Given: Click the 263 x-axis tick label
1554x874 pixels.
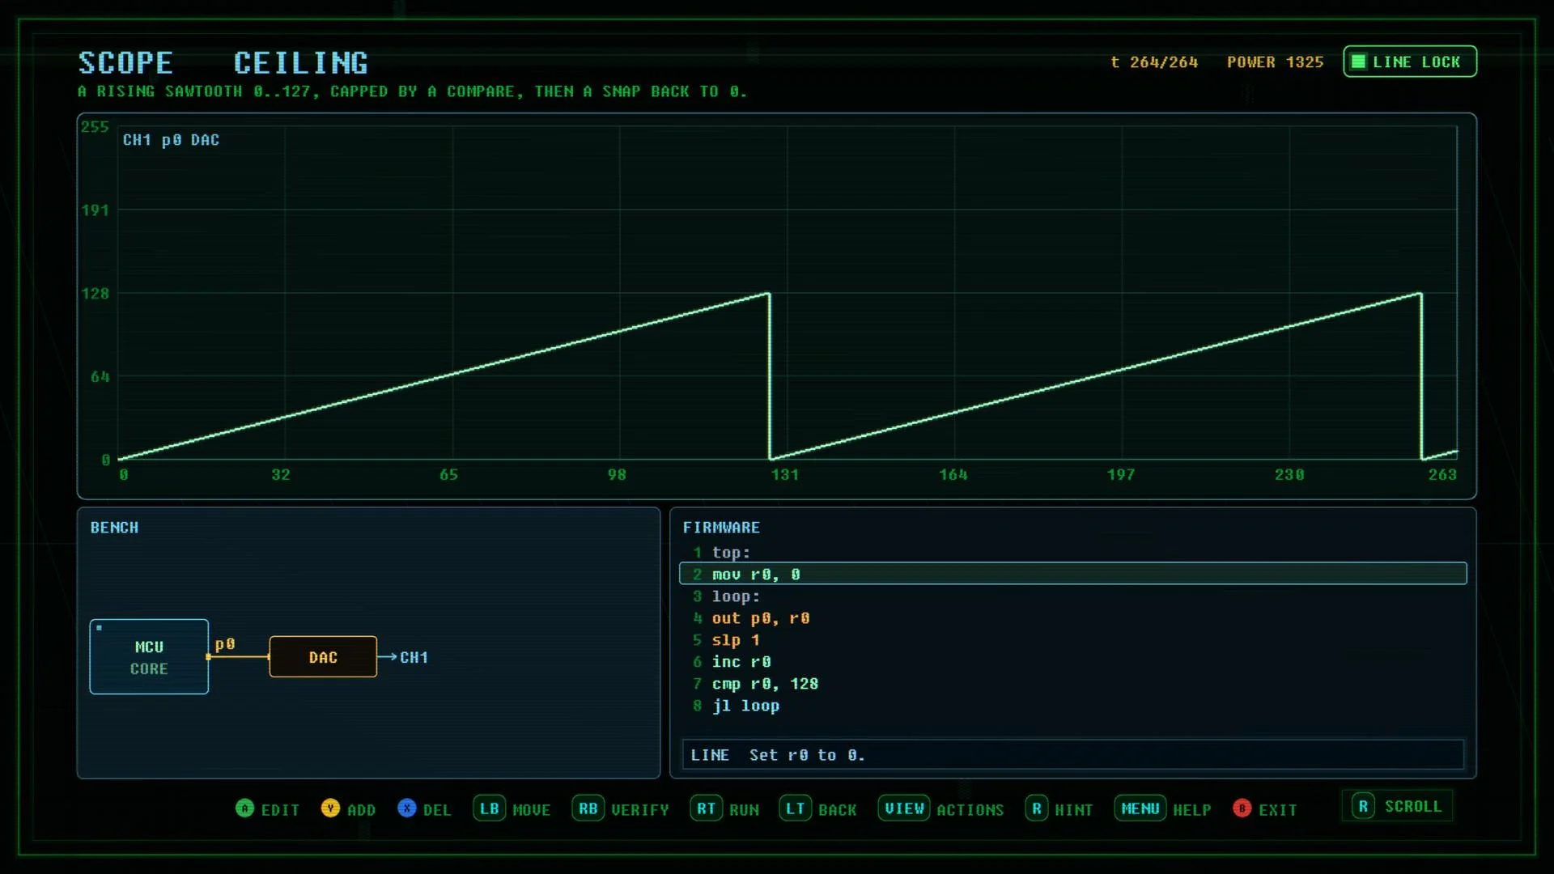Looking at the screenshot, I should click(x=1442, y=475).
